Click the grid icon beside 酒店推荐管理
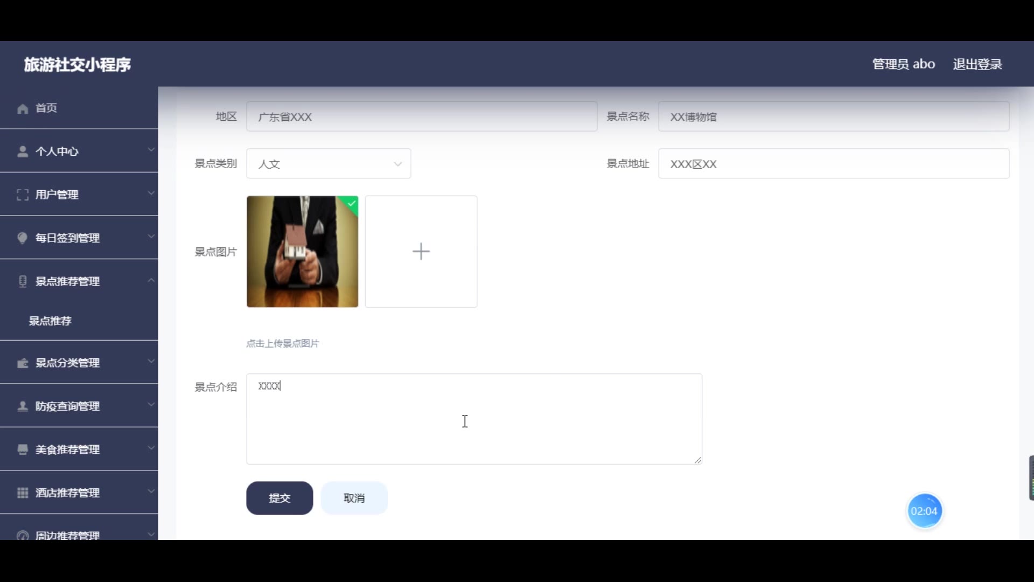 tap(23, 493)
